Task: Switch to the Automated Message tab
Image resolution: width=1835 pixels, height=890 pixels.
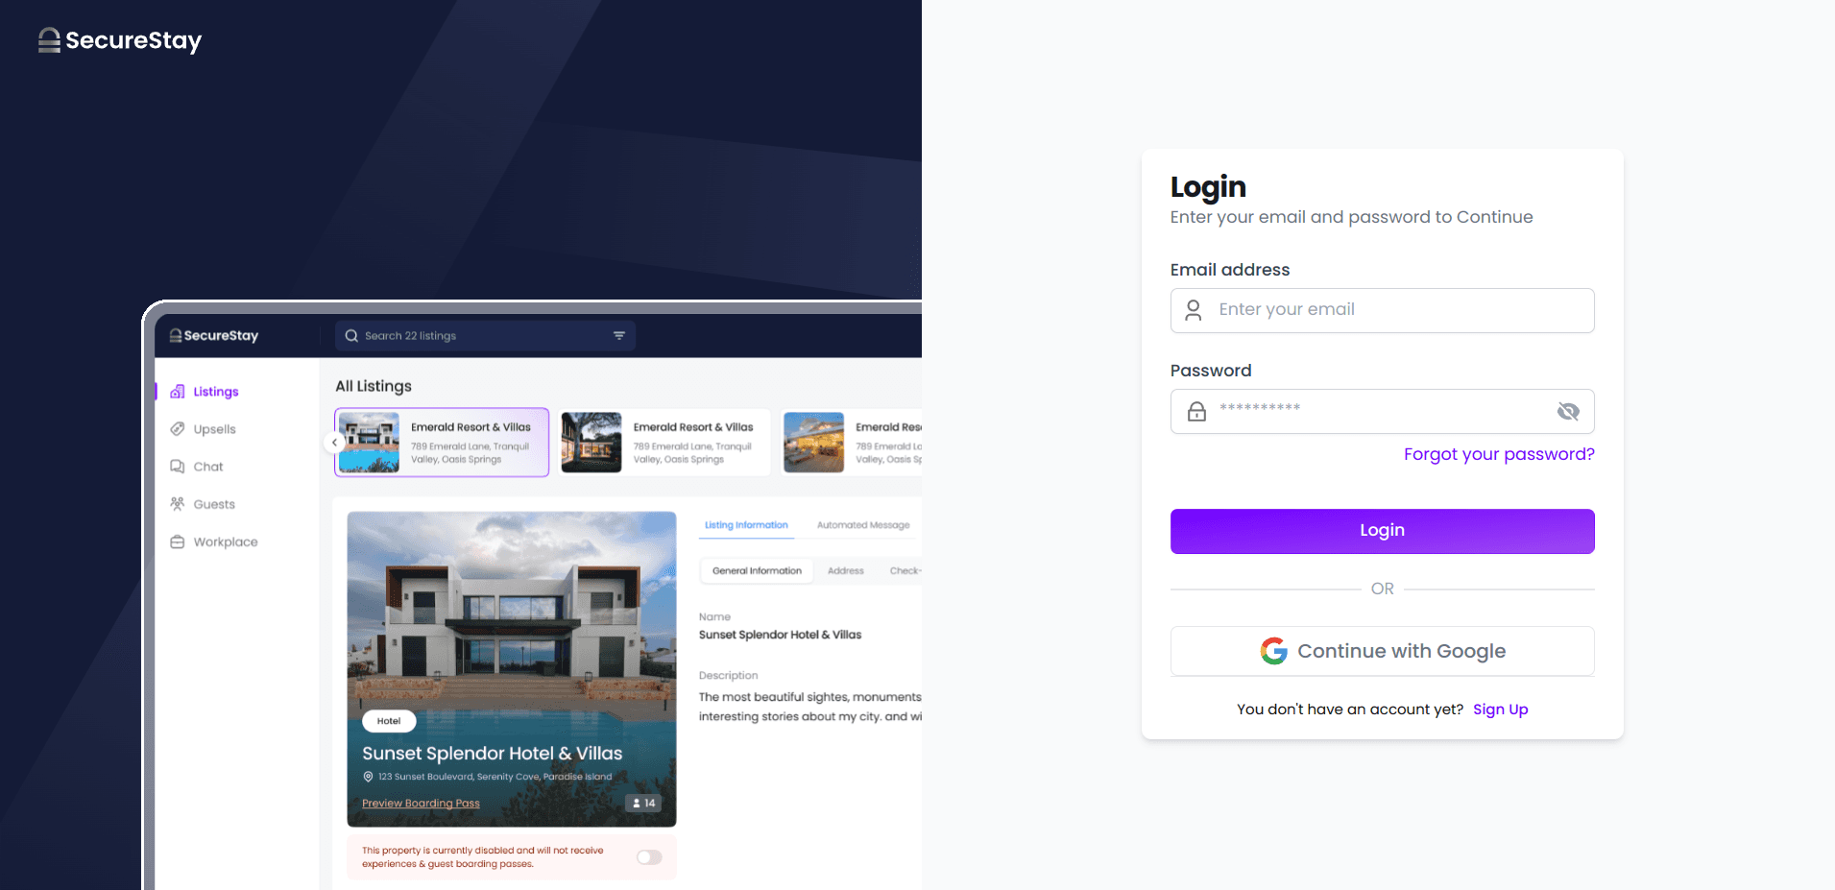Action: (x=862, y=525)
